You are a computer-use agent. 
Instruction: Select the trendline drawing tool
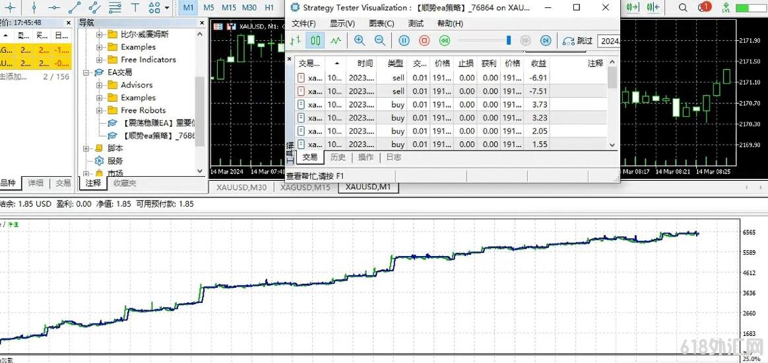click(x=74, y=7)
